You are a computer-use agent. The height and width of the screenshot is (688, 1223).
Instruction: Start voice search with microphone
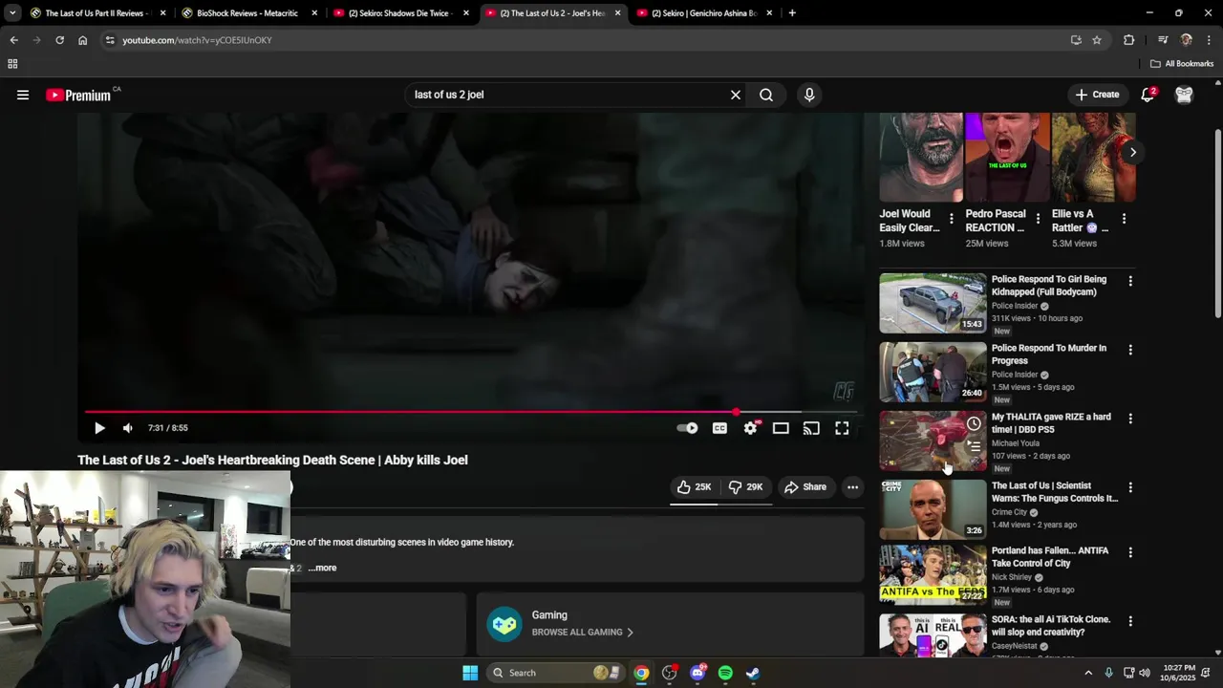click(x=809, y=95)
